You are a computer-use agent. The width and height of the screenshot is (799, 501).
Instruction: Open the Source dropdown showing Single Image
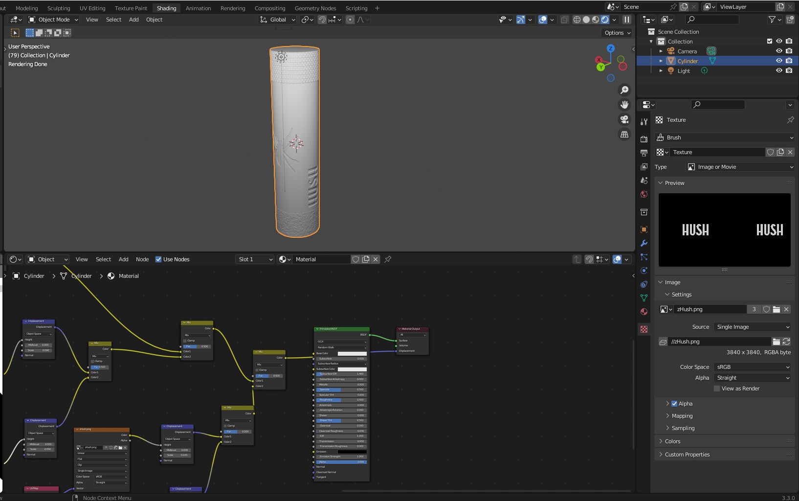[752, 326]
